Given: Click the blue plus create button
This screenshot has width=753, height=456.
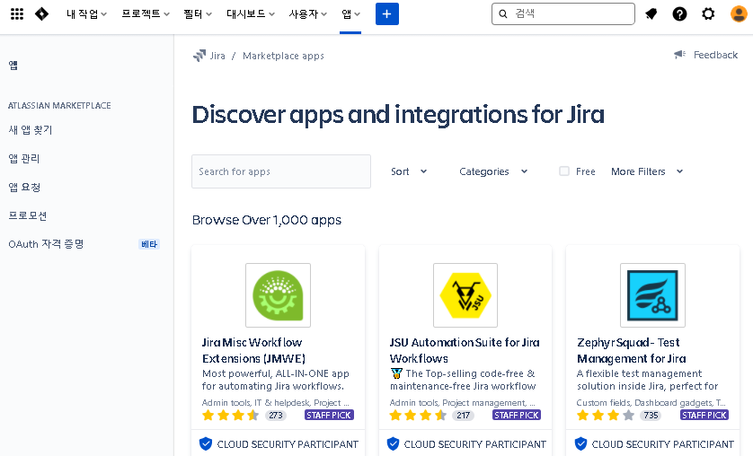Looking at the screenshot, I should [x=387, y=13].
